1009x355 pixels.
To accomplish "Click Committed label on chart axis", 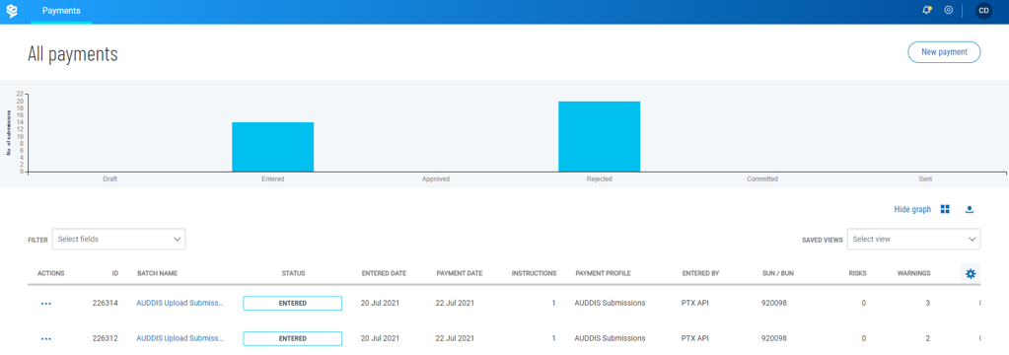I will click(762, 179).
